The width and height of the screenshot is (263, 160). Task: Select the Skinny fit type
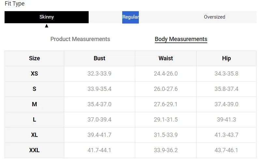[x=47, y=17]
